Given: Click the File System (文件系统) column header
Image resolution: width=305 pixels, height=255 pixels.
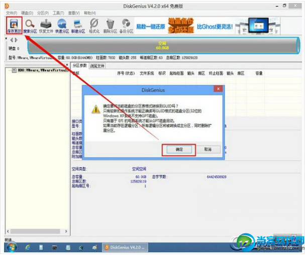Looking at the screenshot, I should click(x=147, y=73).
